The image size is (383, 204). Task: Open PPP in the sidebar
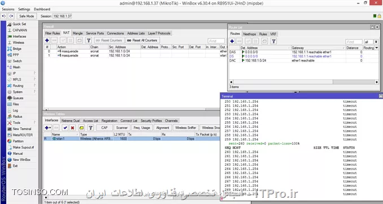[x=16, y=55]
